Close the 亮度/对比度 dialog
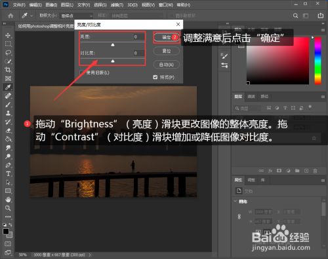Screen dimensions: 328x259 tap(178, 24)
